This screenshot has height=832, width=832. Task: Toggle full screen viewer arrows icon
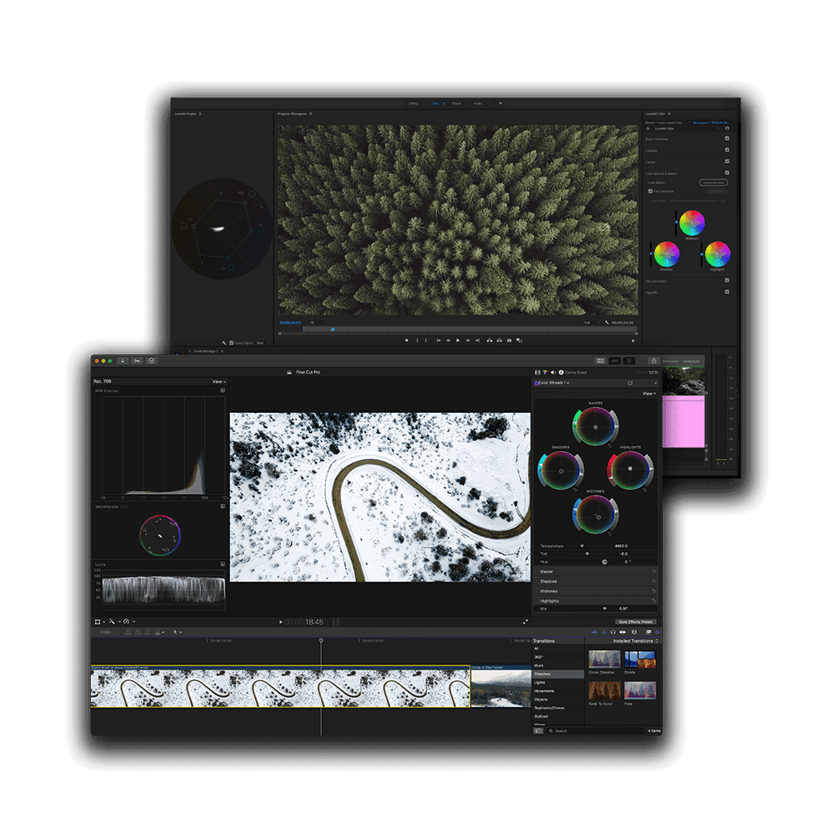coord(526,622)
